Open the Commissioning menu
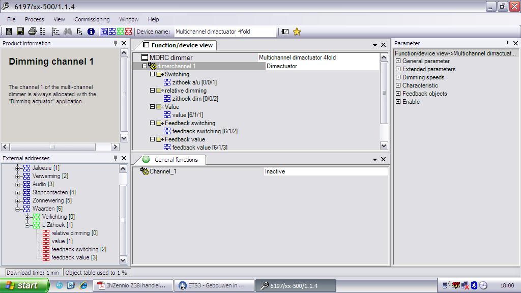The image size is (521, 293). 92,19
